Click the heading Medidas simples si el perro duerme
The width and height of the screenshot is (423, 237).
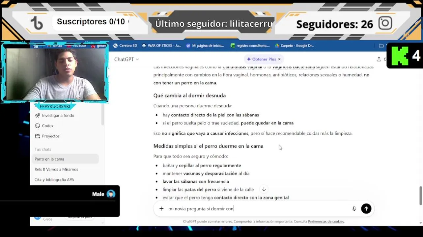point(208,146)
